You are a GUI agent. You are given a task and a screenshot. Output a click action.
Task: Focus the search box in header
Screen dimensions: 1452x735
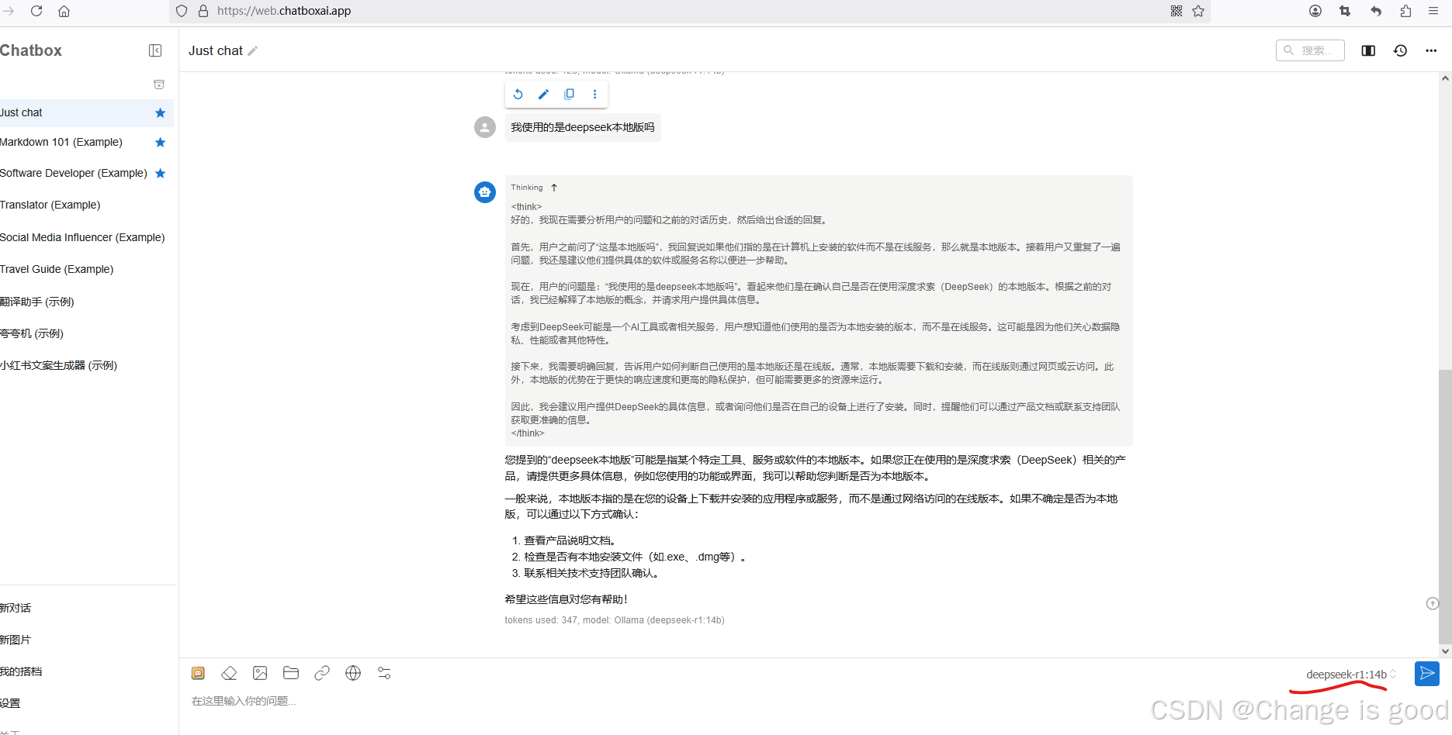pos(1310,50)
